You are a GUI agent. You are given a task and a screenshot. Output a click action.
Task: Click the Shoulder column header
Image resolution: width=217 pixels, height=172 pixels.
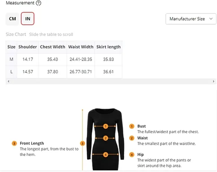point(28,47)
